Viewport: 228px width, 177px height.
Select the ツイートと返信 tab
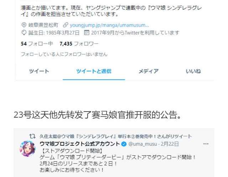(94, 71)
